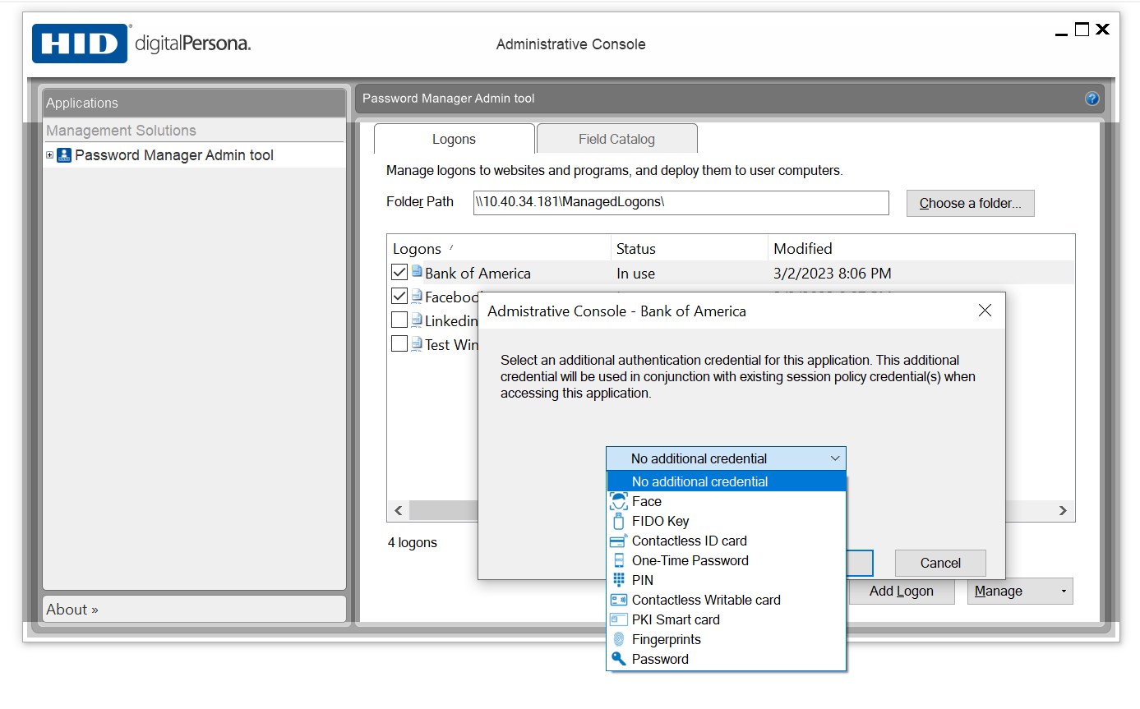Open the Manage dropdown button
The image size is (1140, 709).
pyautogui.click(x=1020, y=591)
